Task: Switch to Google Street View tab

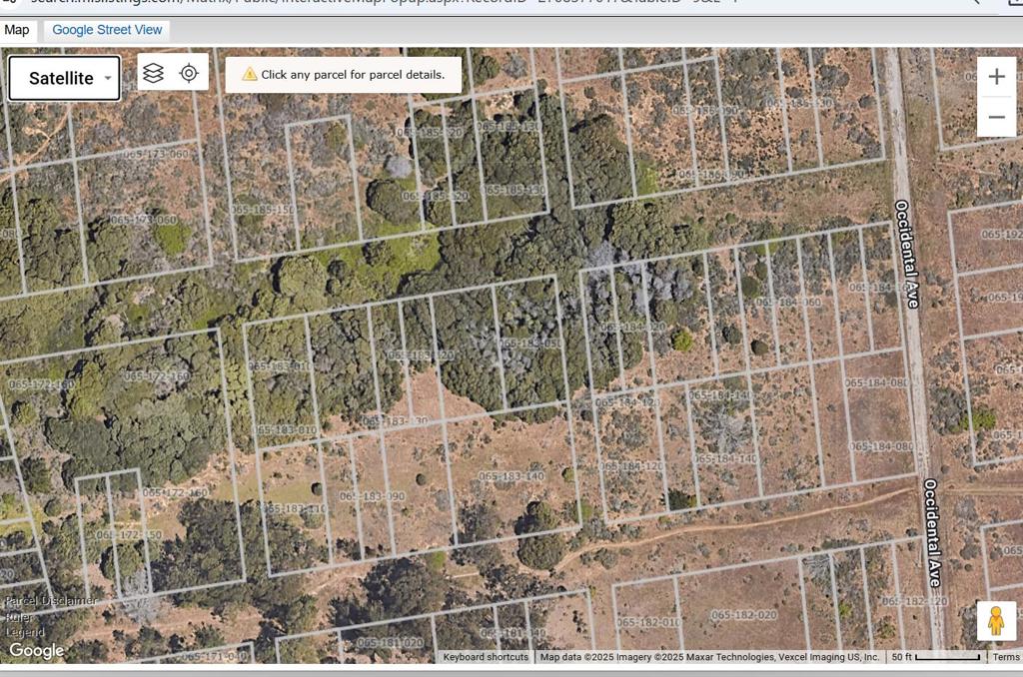Action: tap(107, 30)
